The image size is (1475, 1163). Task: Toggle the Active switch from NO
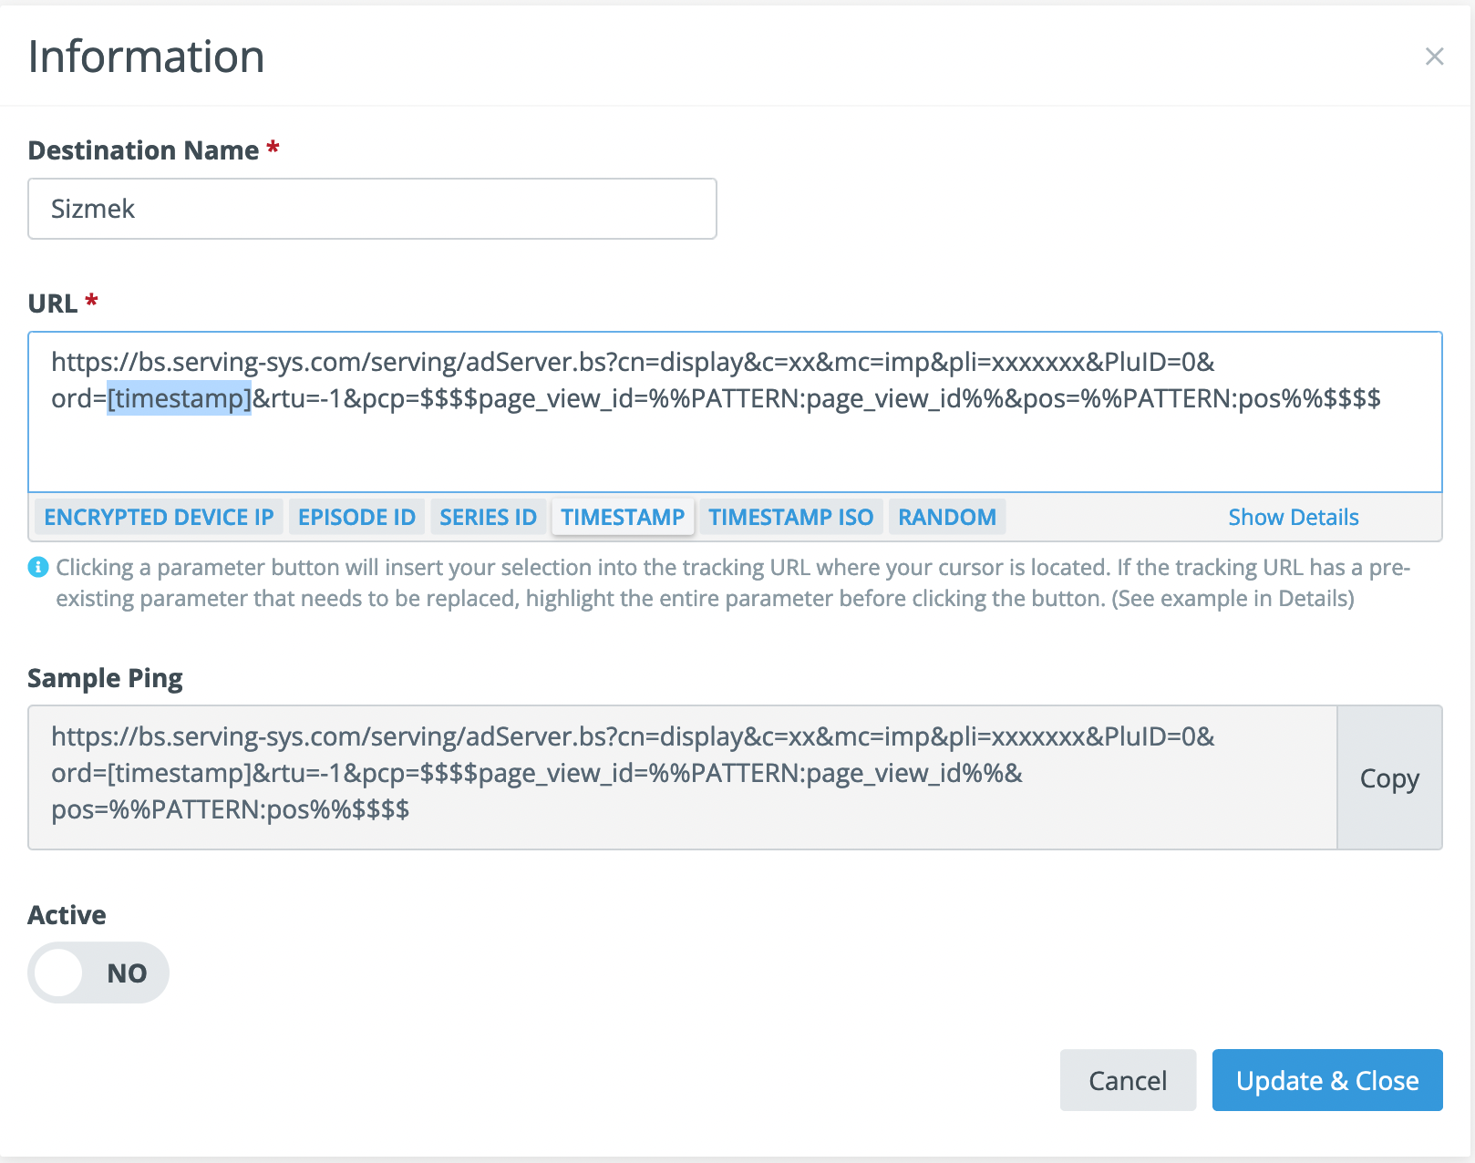pyautogui.click(x=98, y=973)
